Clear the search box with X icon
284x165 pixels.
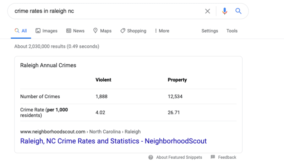pyautogui.click(x=208, y=11)
